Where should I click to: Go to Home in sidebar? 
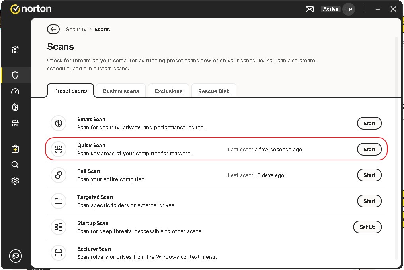click(15, 49)
